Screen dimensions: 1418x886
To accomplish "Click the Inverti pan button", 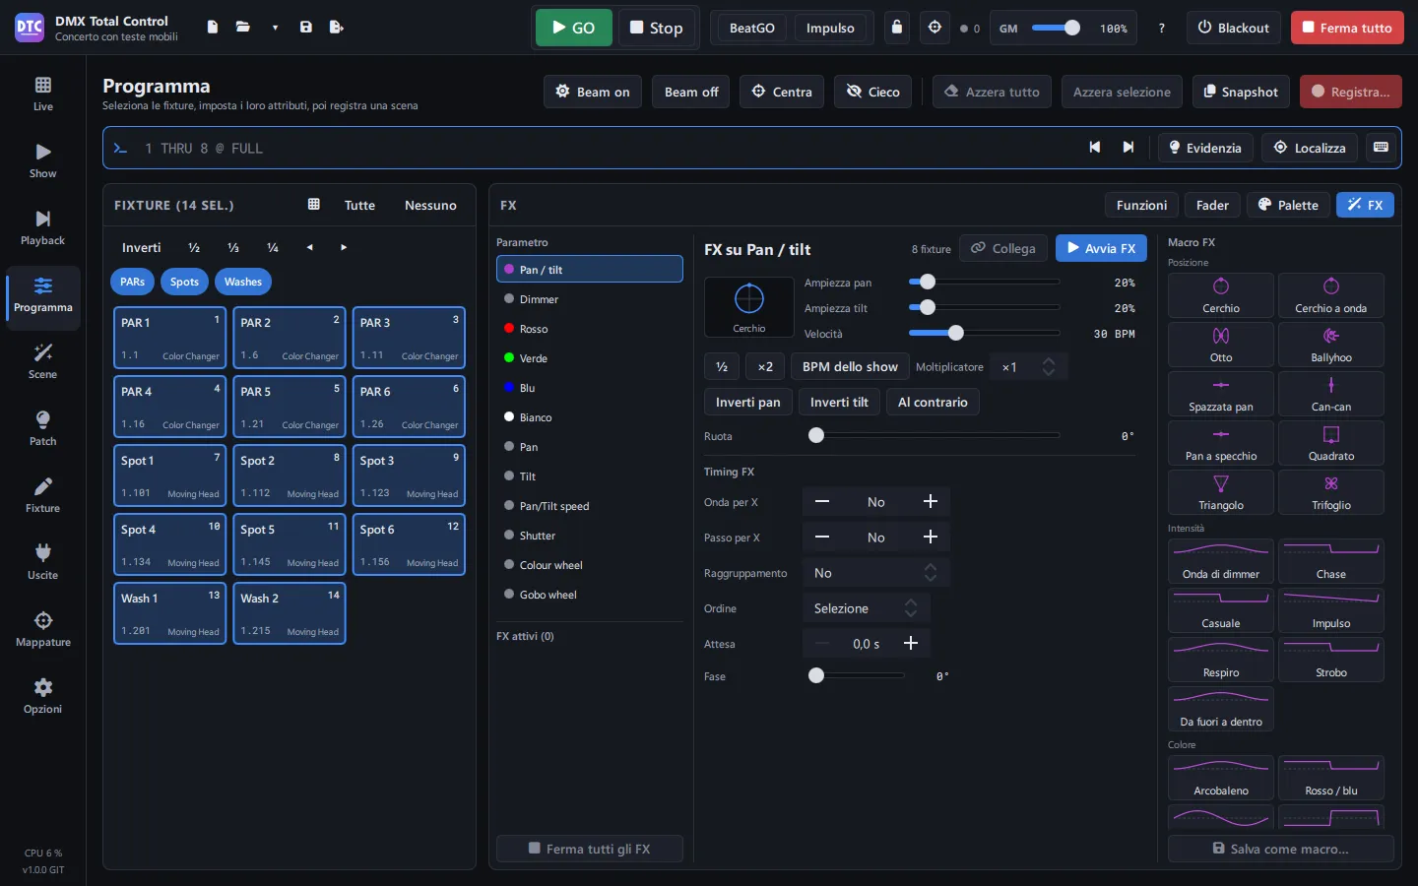I will pos(747,402).
